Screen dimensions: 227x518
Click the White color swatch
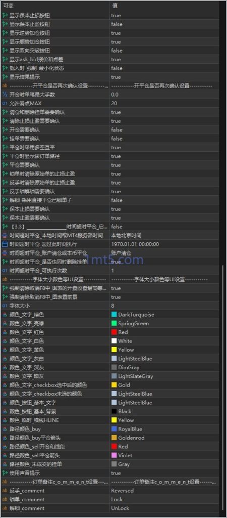point(115,341)
